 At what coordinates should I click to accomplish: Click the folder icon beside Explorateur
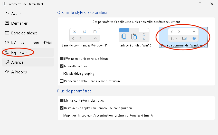click(x=7, y=52)
